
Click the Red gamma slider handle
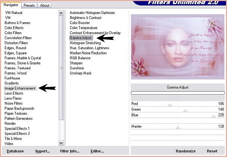click(x=170, y=105)
